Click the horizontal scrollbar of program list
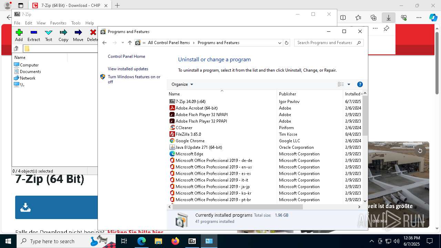 click(x=237, y=207)
